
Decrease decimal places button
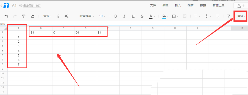58,16
